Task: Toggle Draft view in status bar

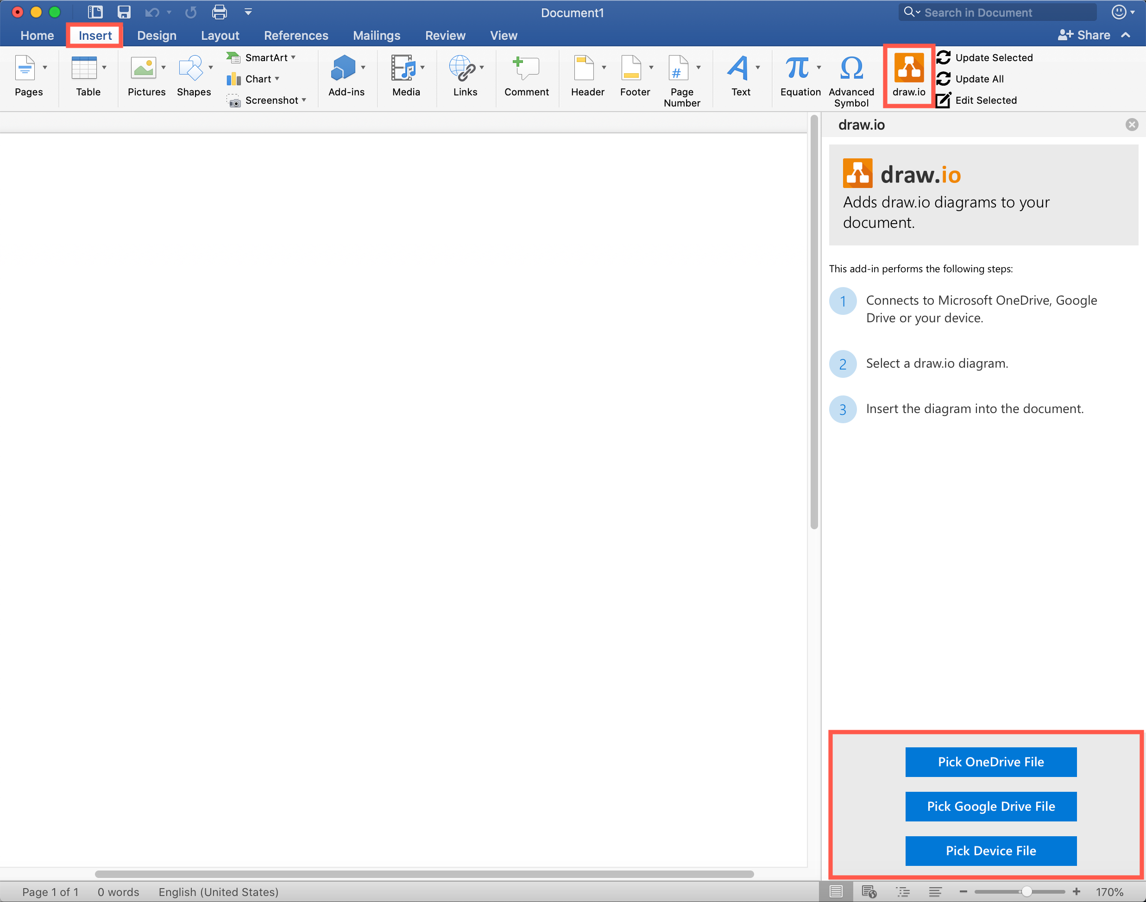Action: pyautogui.click(x=935, y=892)
